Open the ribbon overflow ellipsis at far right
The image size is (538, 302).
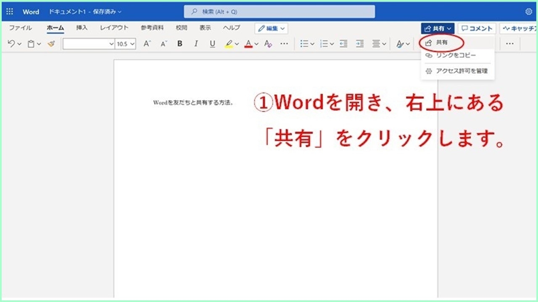click(x=510, y=44)
